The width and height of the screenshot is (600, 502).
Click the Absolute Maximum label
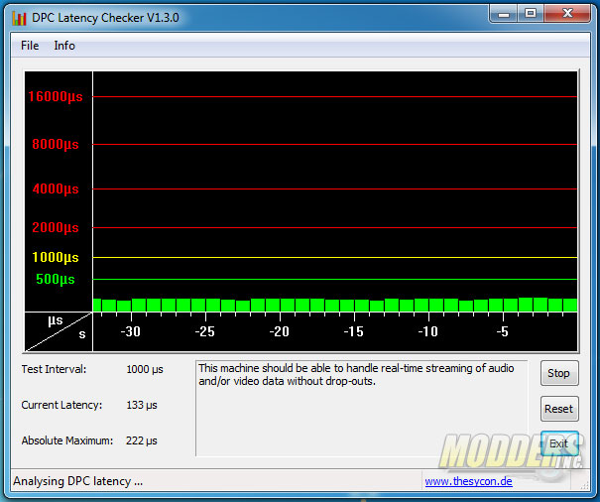pos(67,440)
